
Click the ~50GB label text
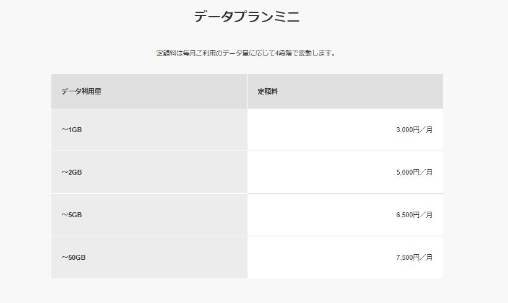pyautogui.click(x=74, y=257)
